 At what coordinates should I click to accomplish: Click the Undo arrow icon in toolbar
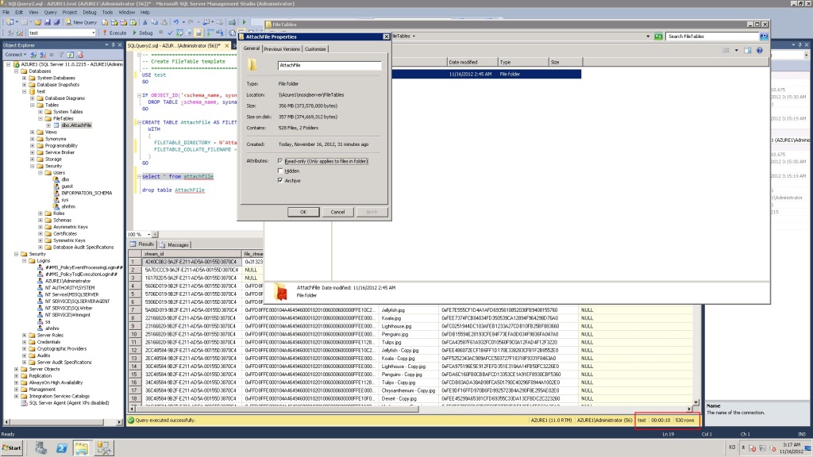point(176,22)
